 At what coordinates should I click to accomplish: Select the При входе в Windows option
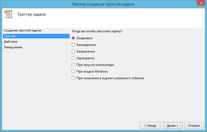pos(73,71)
